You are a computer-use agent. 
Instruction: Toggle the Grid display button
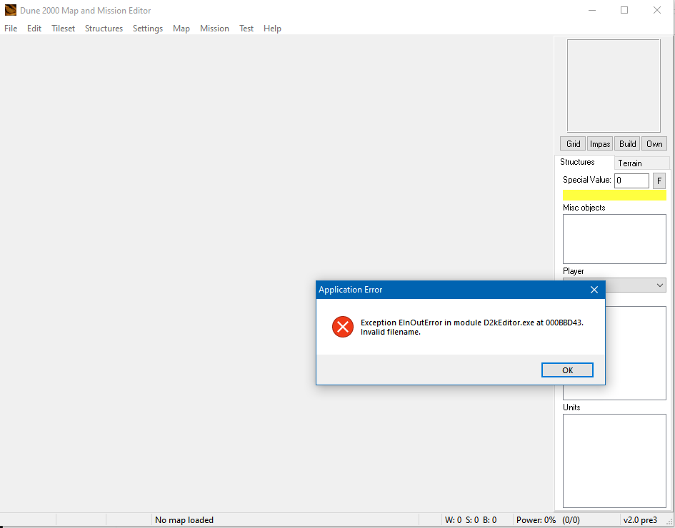pos(573,144)
